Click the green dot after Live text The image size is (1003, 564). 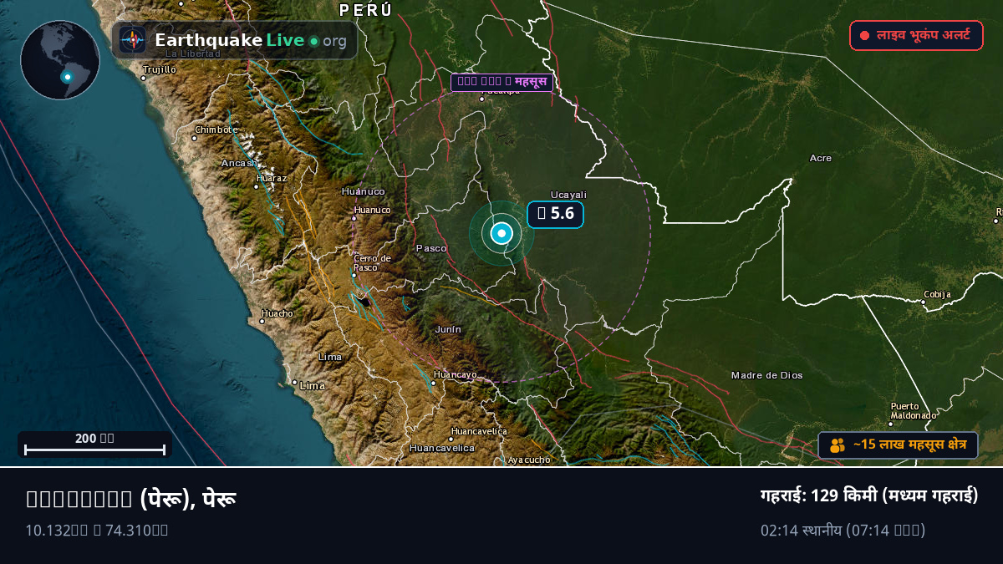313,41
